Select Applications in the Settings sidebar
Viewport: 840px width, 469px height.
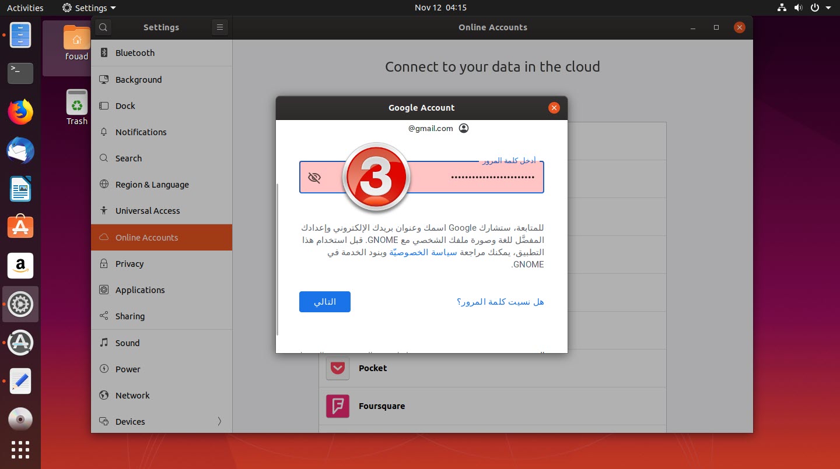pyautogui.click(x=162, y=290)
